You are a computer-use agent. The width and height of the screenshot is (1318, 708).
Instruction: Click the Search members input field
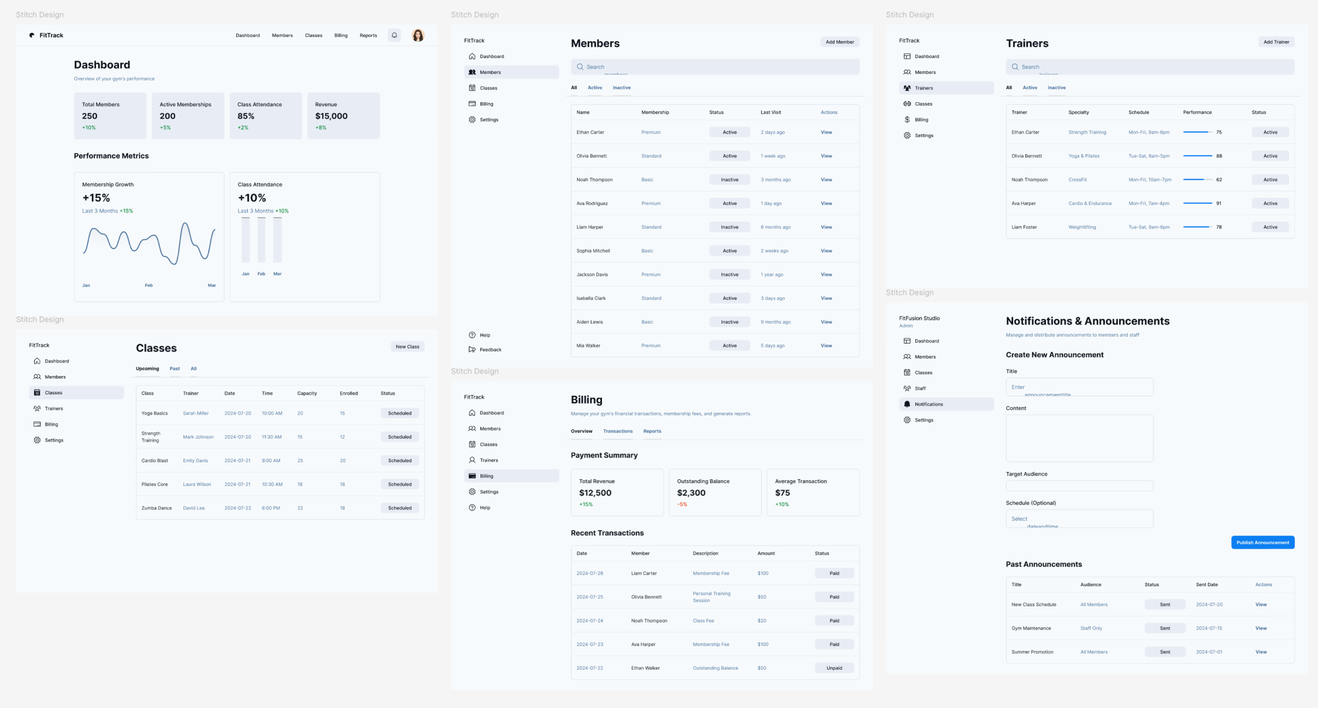pyautogui.click(x=715, y=67)
